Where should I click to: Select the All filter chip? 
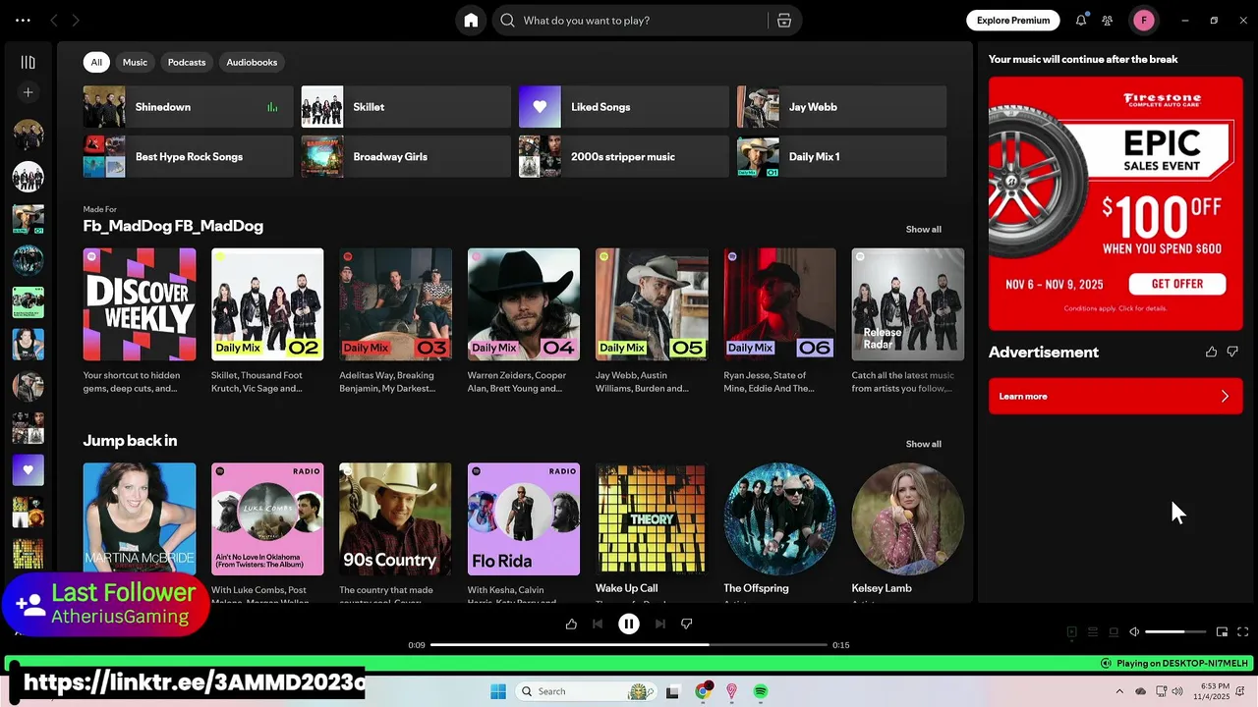(x=96, y=62)
